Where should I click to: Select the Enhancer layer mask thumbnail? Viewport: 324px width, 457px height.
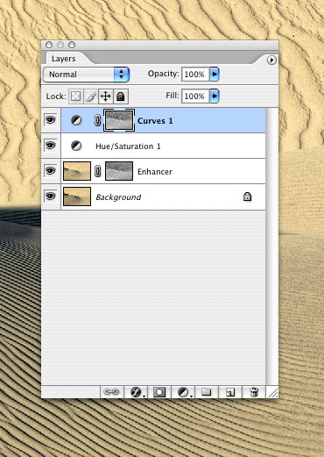tap(119, 171)
